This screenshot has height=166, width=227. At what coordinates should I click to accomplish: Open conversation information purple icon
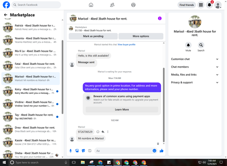tap(160, 18)
